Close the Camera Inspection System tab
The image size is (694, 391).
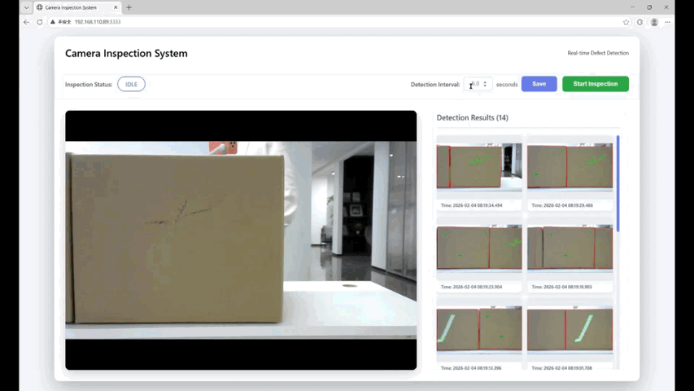tap(116, 7)
